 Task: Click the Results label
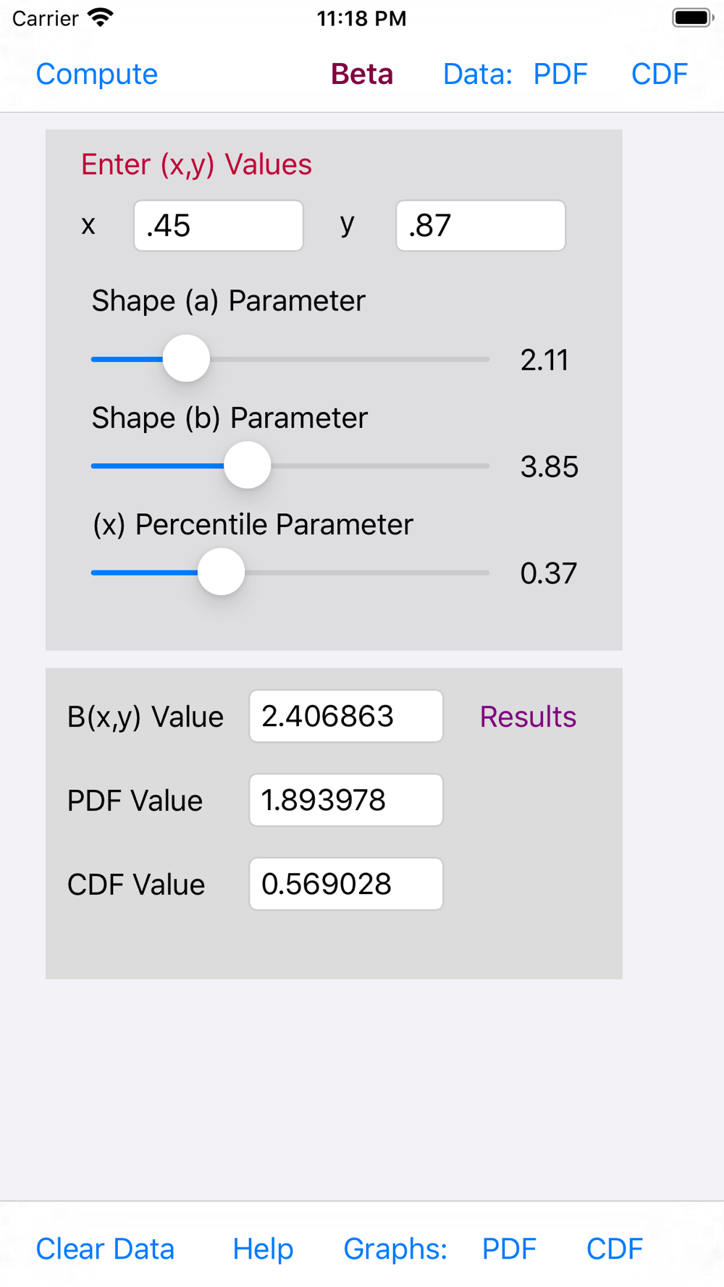528,717
